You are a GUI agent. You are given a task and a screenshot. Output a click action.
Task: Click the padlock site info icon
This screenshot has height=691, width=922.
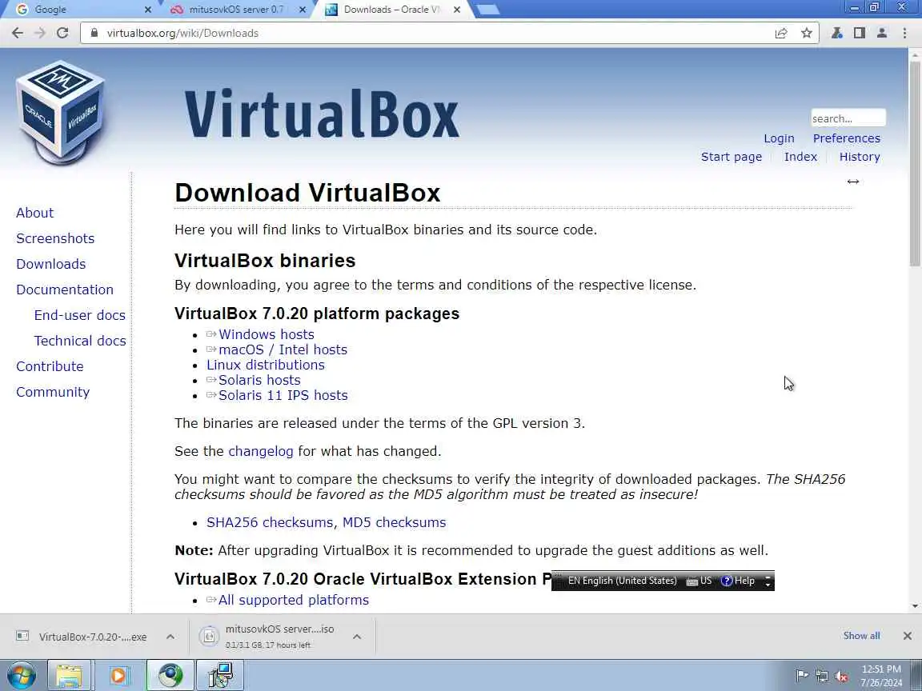(94, 33)
